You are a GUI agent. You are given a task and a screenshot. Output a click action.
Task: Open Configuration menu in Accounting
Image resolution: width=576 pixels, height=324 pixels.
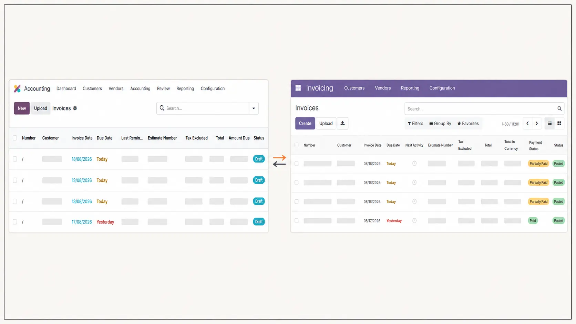[x=213, y=88]
